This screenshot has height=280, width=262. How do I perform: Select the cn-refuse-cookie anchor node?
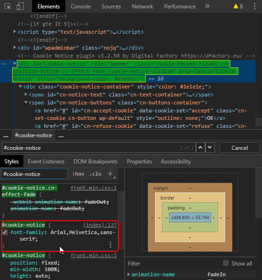(141, 126)
